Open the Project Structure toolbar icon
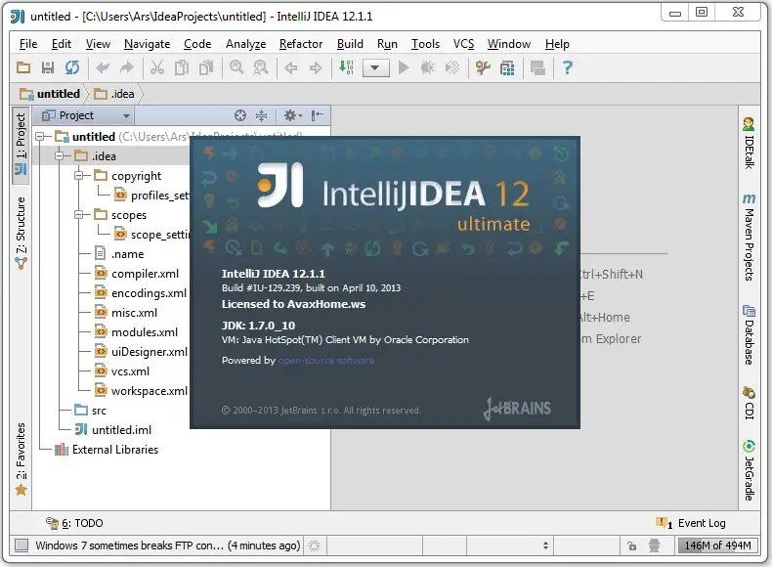 coord(507,68)
